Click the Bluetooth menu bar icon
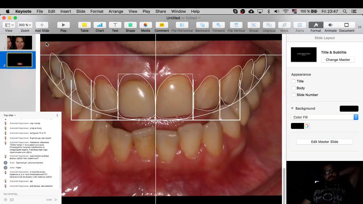Screen dimensions: 363x204 (x=269, y=11)
